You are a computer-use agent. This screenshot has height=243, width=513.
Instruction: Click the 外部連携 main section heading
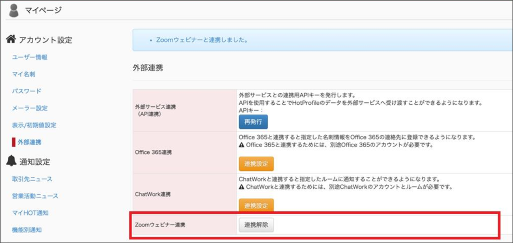(x=148, y=68)
